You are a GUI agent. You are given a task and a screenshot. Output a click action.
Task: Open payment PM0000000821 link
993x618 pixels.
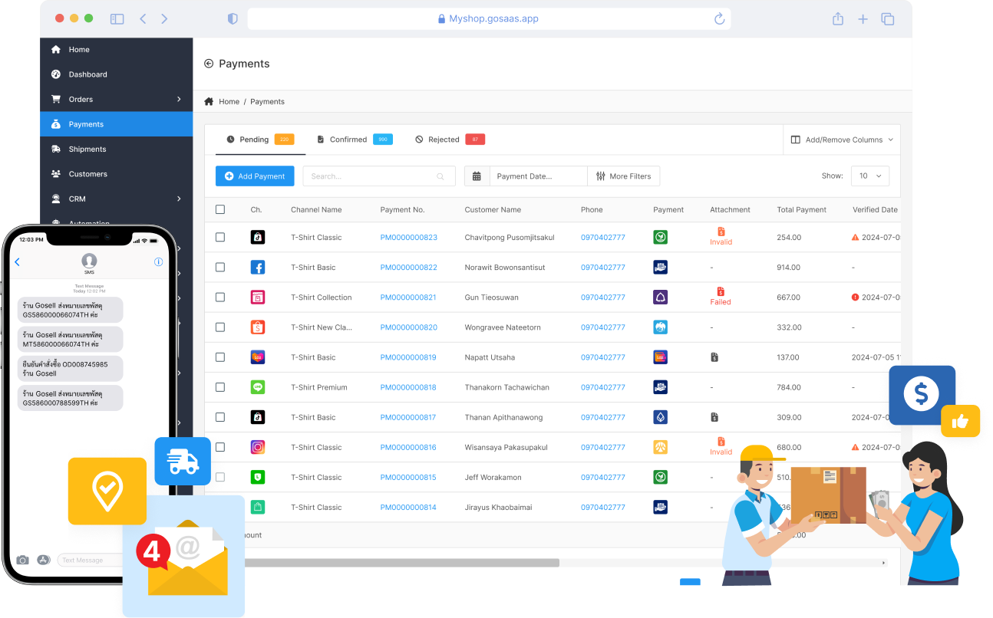408,297
